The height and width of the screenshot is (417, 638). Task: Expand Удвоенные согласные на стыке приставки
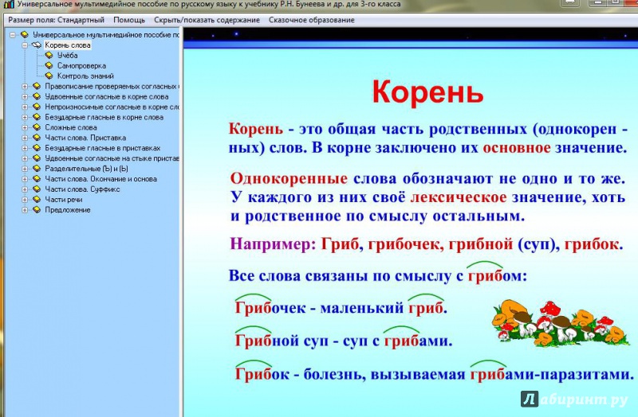click(25, 158)
